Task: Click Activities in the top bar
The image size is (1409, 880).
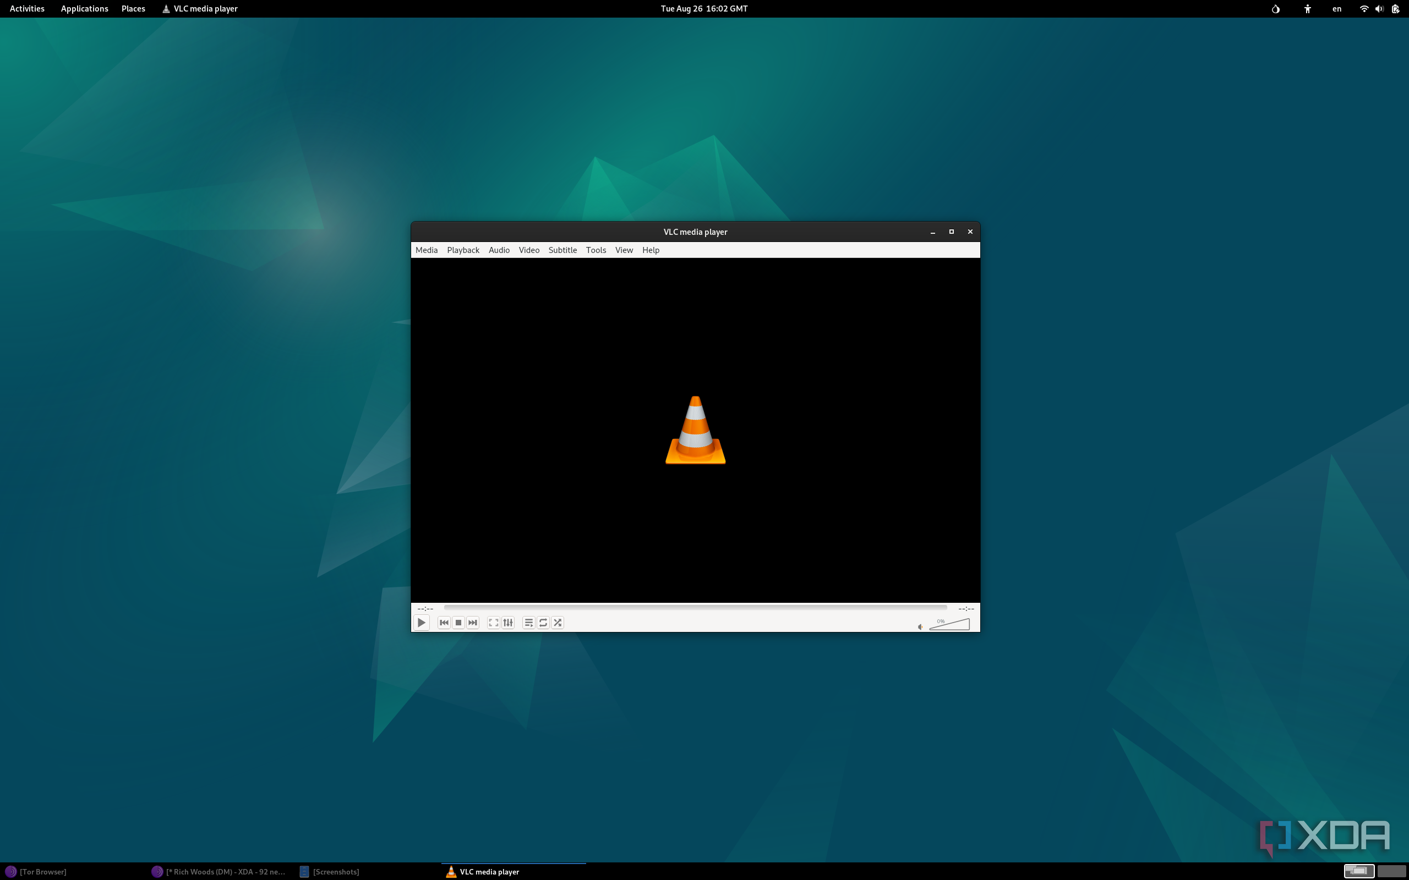Action: click(27, 9)
